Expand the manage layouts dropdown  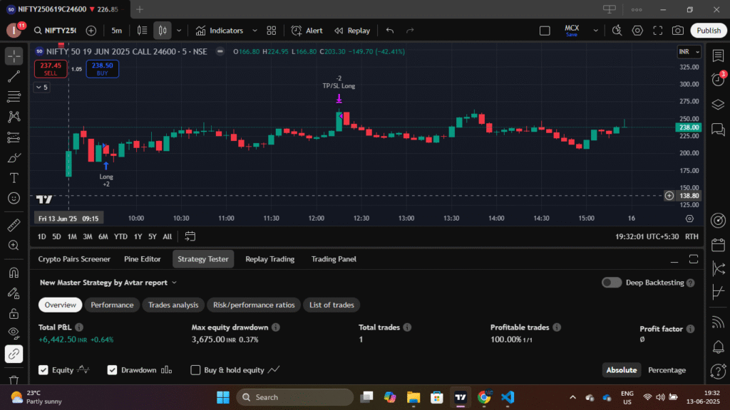595,31
